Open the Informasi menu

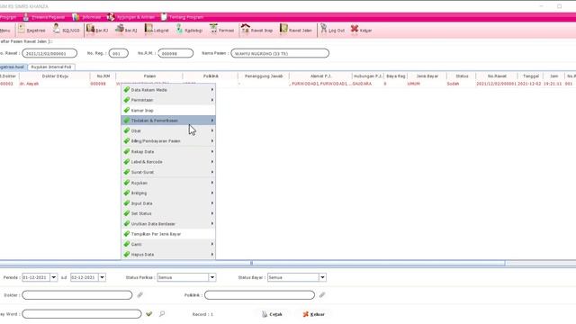point(86,17)
